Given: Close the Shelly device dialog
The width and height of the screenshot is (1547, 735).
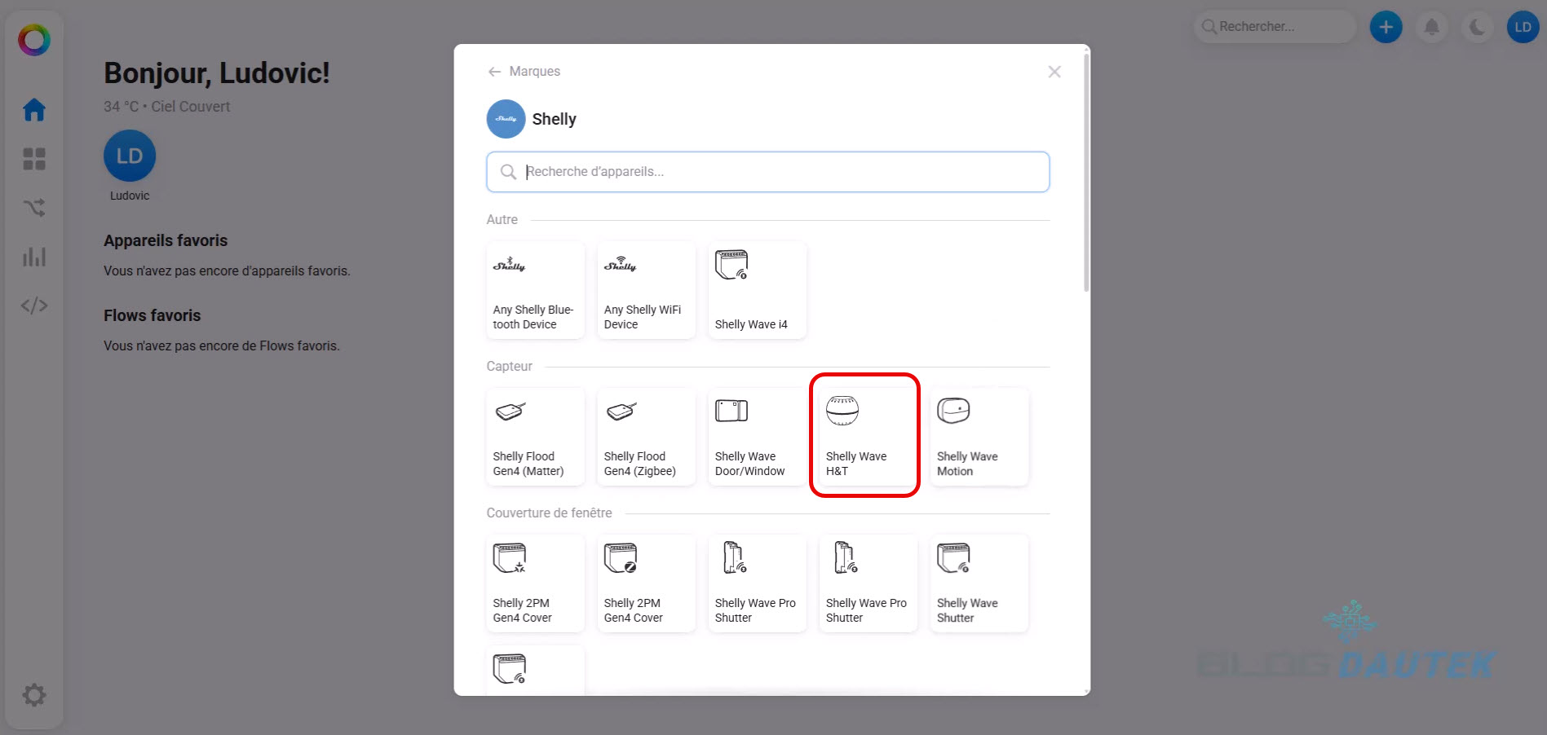Looking at the screenshot, I should (x=1054, y=72).
